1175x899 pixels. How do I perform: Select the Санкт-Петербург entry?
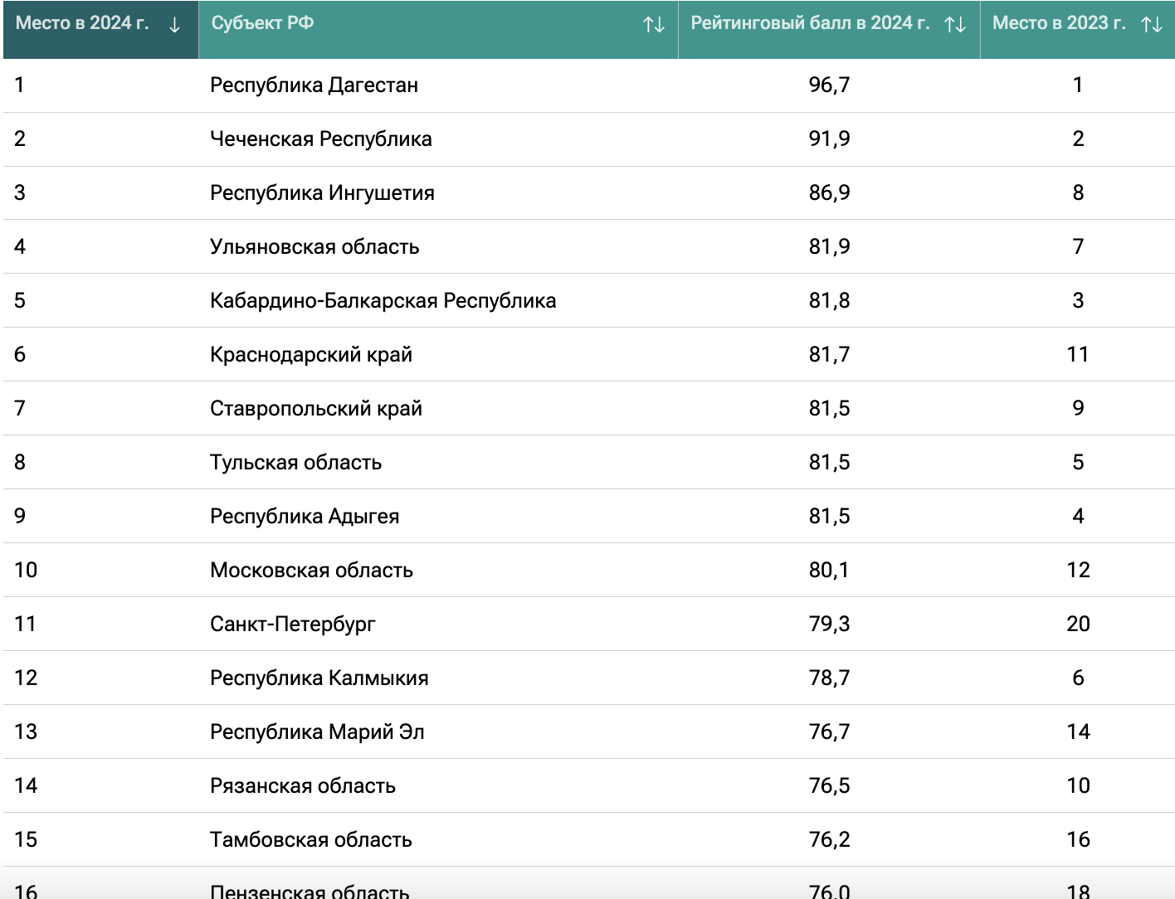coord(292,624)
